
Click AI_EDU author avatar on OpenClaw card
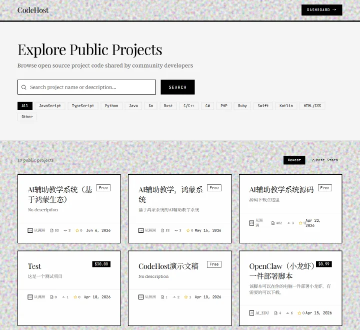[x=251, y=313]
